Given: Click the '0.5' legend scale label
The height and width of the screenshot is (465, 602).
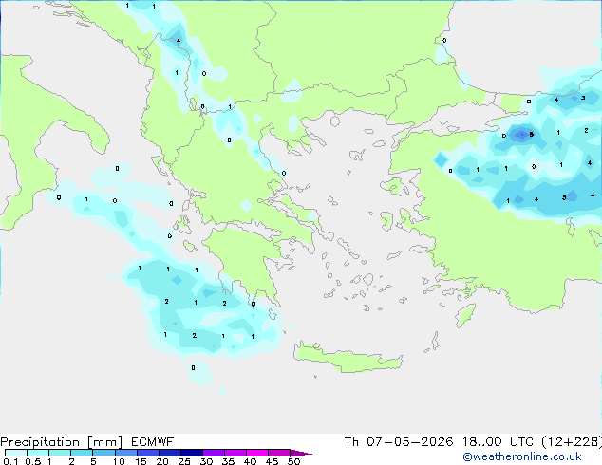Looking at the screenshot, I should [x=33, y=461].
